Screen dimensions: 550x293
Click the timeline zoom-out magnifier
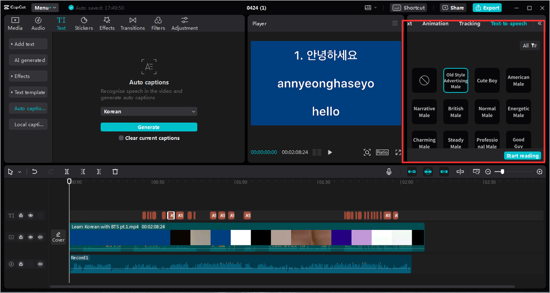[488, 172]
